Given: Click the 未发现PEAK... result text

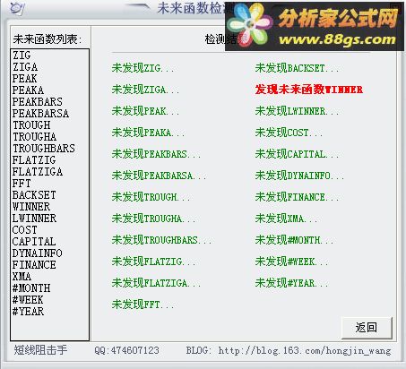Looking at the screenshot, I should point(145,111).
